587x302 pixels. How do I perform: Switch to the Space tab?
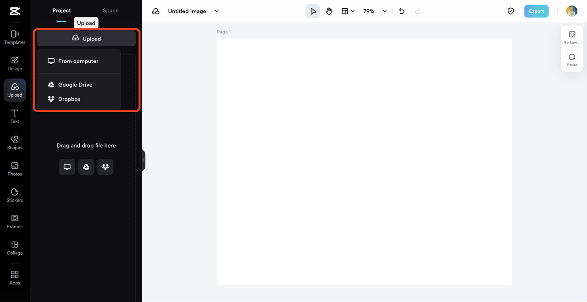point(111,11)
